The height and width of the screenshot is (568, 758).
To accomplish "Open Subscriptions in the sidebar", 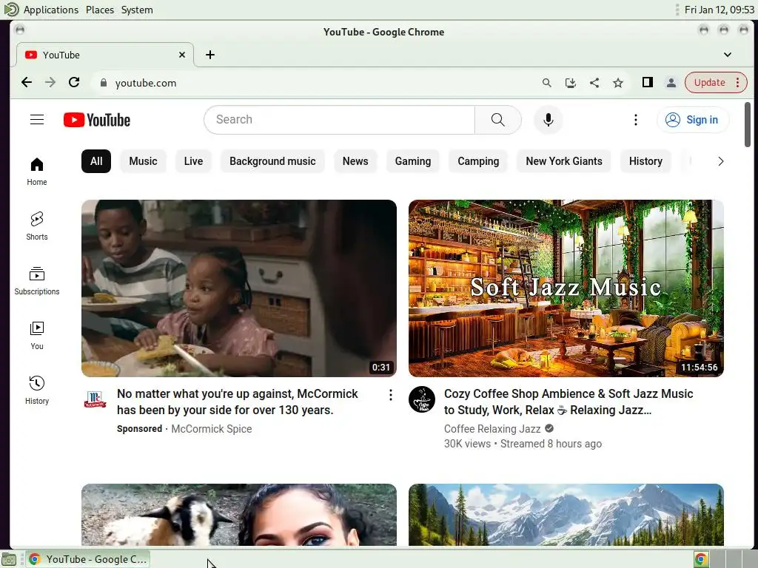I will tap(37, 280).
